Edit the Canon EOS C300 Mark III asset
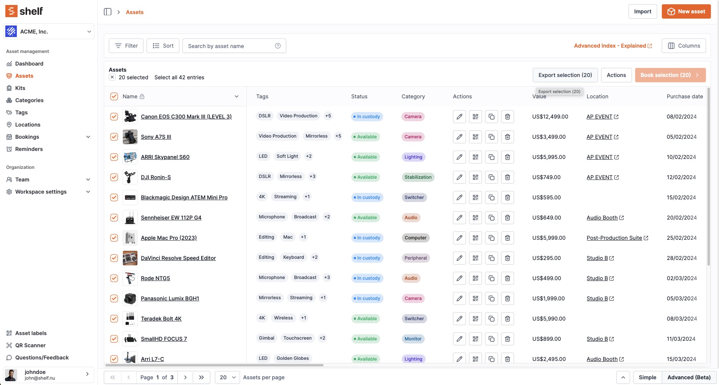The image size is (719, 385). 459,117
